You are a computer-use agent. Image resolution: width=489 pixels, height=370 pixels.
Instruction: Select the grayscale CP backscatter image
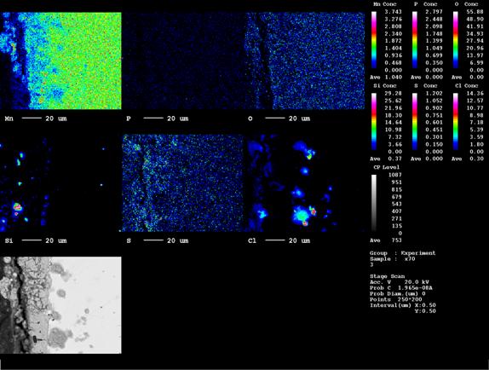pos(60,305)
